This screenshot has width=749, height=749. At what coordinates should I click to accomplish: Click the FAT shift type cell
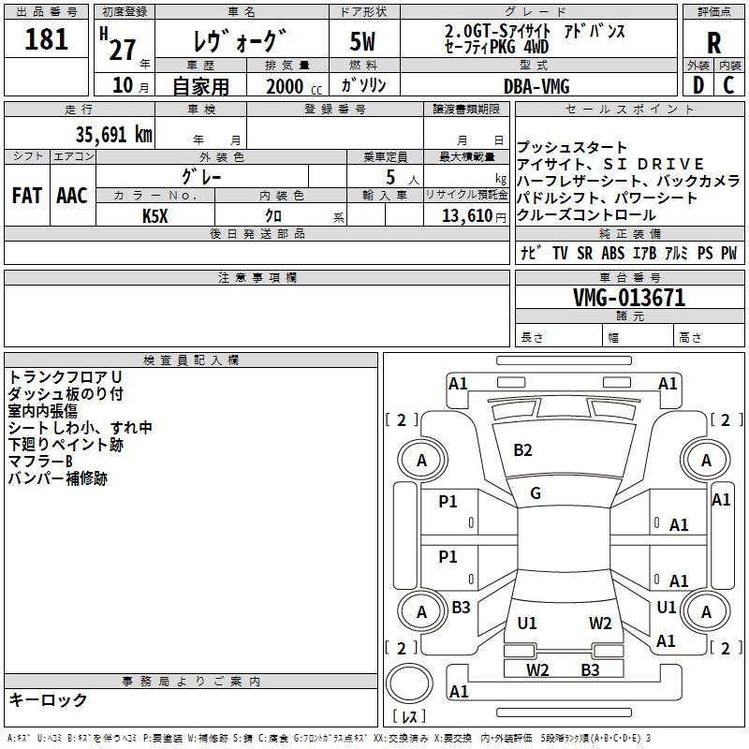27,196
